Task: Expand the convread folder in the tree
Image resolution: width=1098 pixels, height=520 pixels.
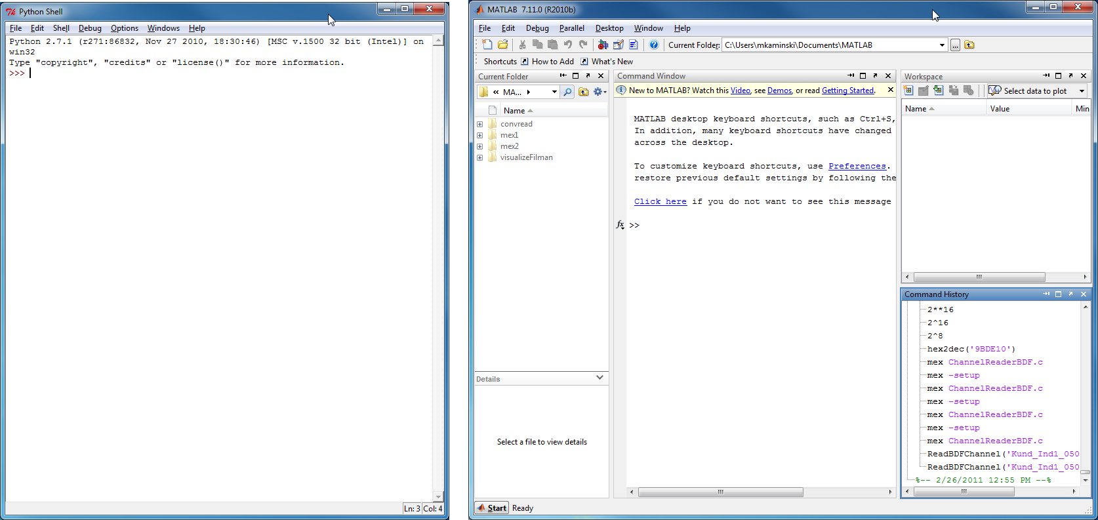Action: (x=480, y=124)
